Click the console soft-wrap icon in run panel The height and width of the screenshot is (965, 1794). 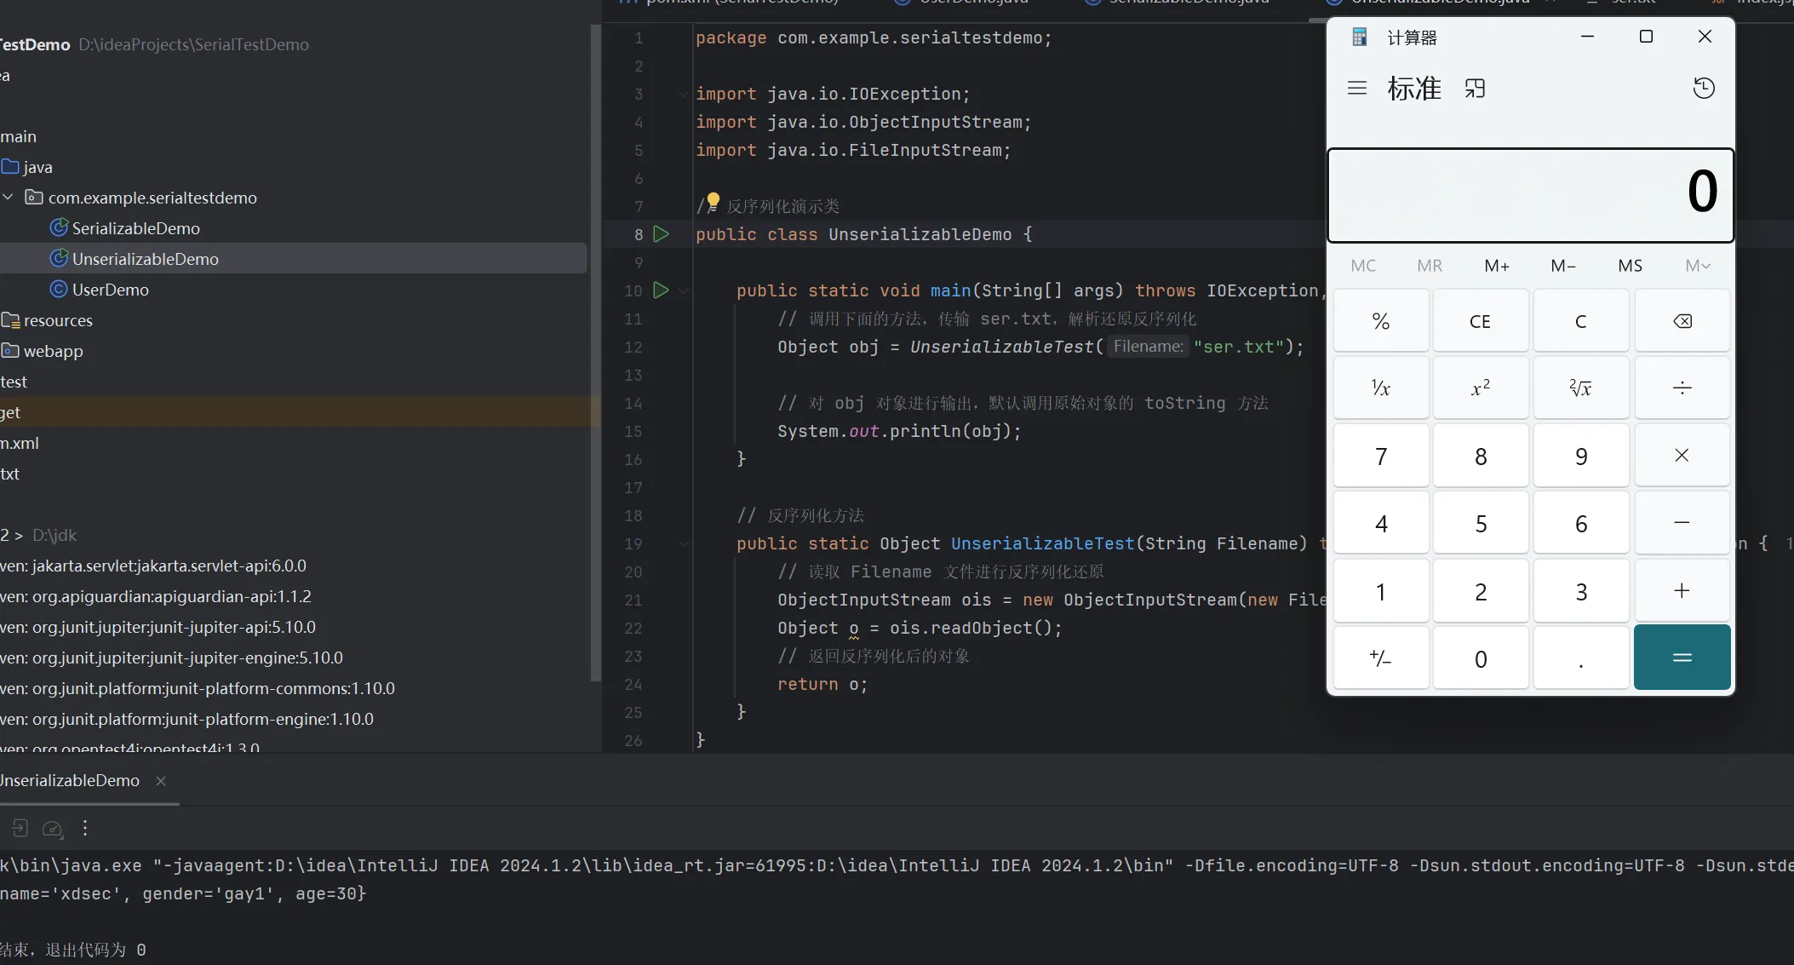click(x=19, y=828)
